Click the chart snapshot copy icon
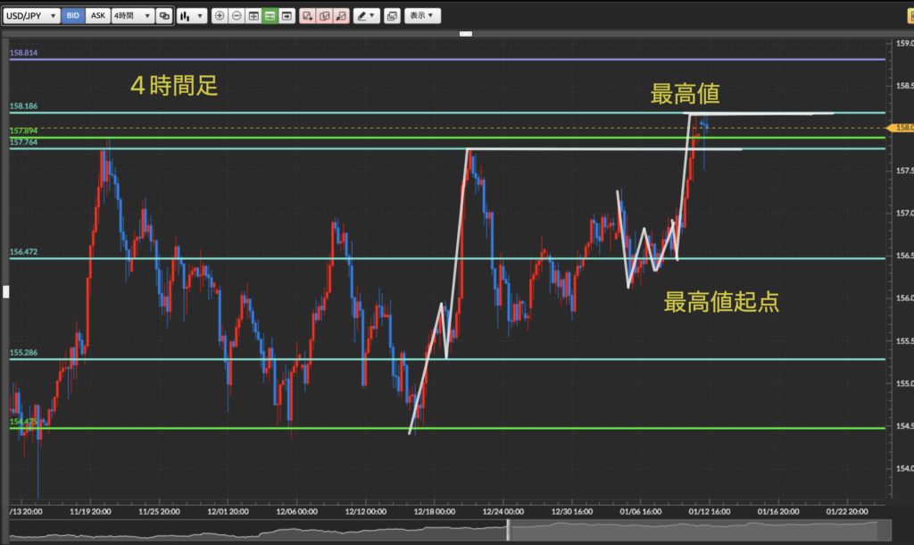 [x=392, y=16]
